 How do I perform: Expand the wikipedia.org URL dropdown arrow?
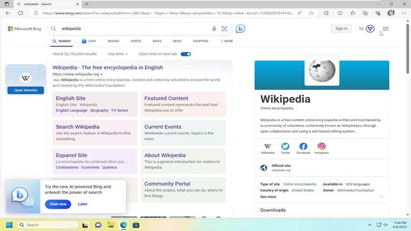[101, 74]
